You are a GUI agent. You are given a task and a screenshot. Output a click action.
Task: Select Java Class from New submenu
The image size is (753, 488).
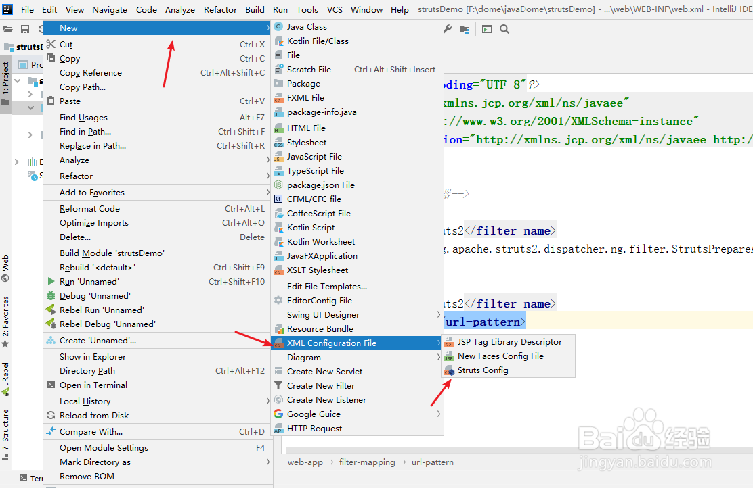358,27
